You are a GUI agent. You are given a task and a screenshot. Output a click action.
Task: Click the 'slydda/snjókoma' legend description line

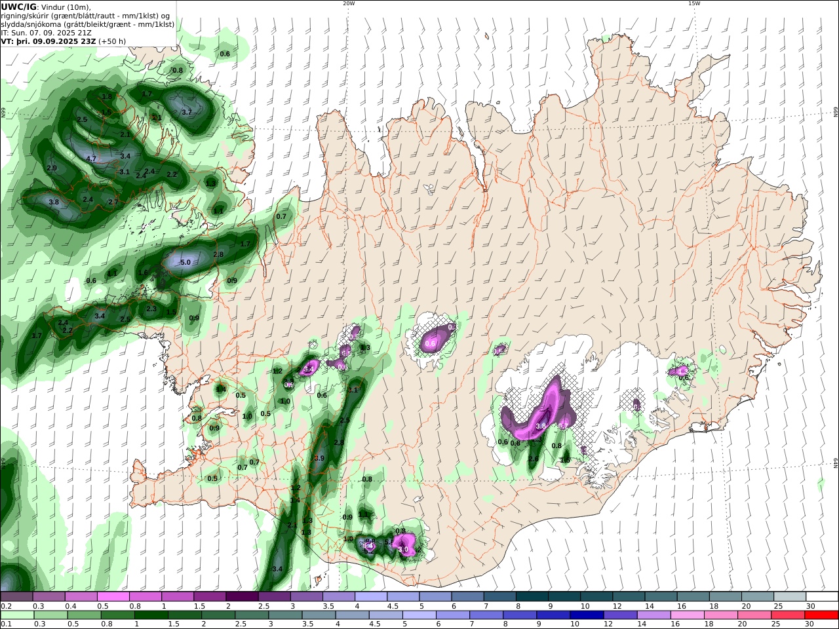[87, 24]
